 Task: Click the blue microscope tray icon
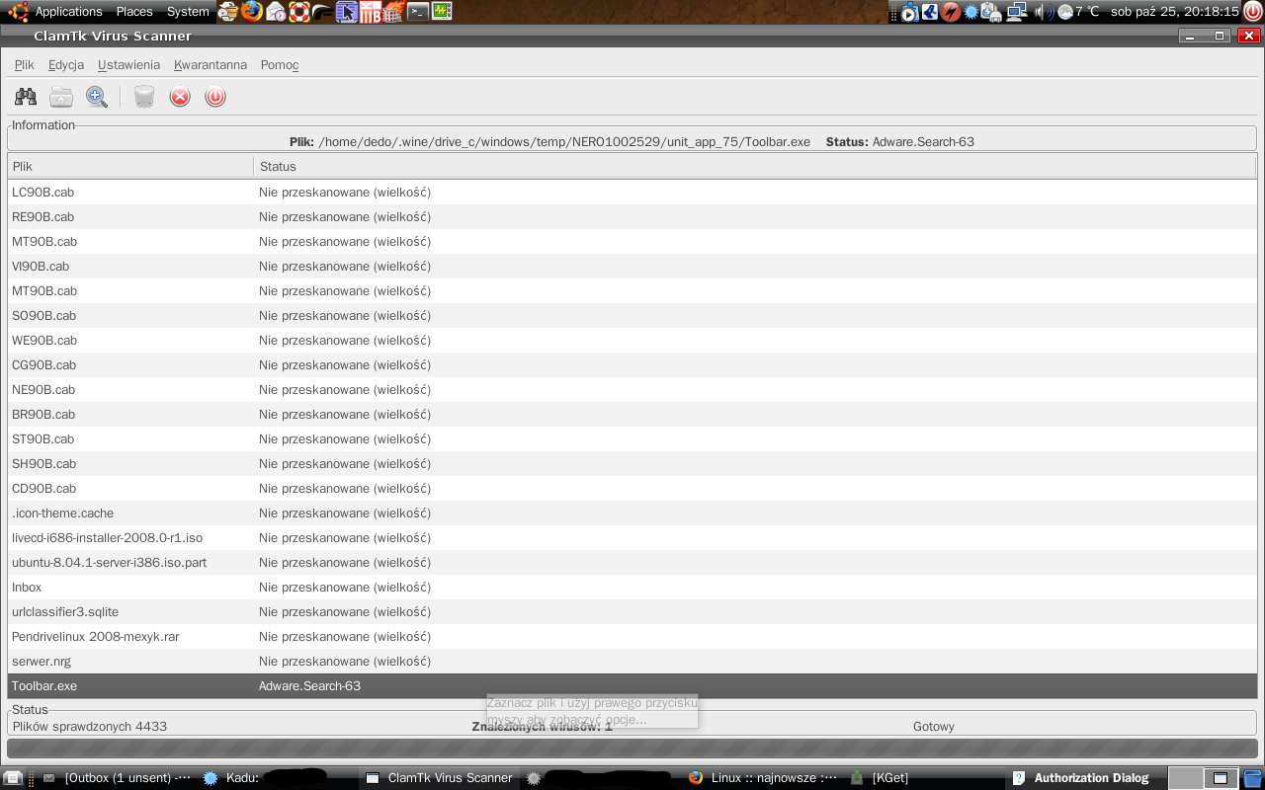click(930, 12)
